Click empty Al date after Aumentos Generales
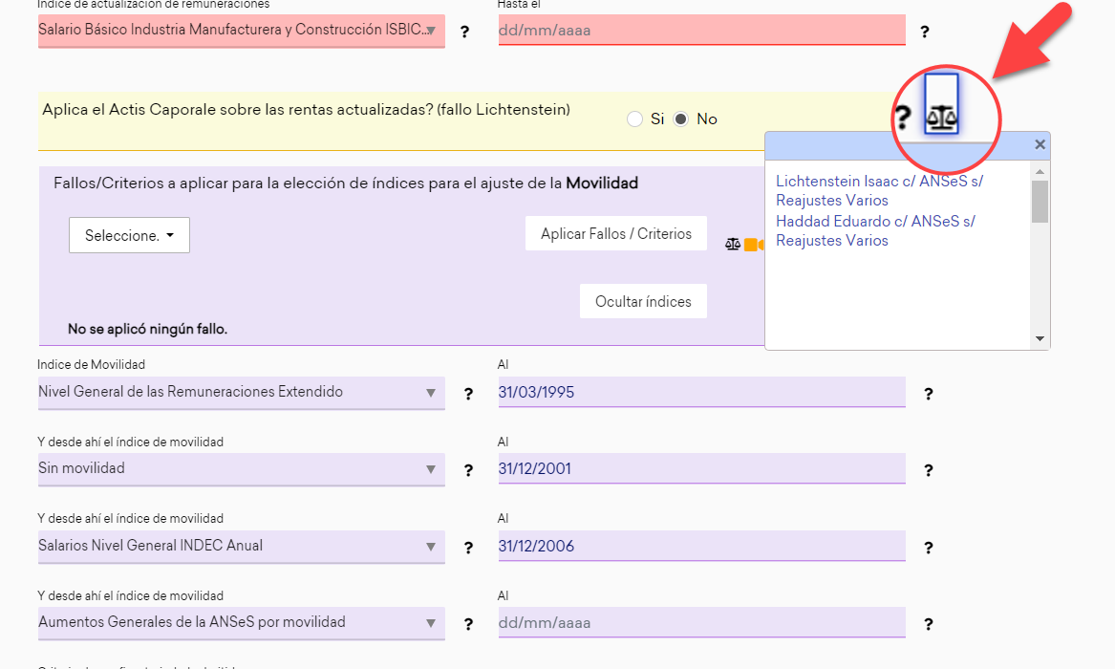Viewport: 1115px width, 669px height. 702,623
